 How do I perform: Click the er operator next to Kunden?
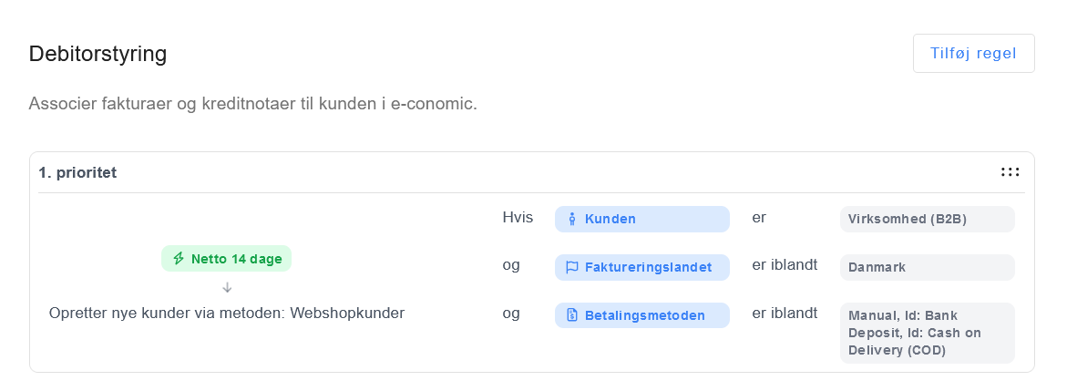coord(759,218)
